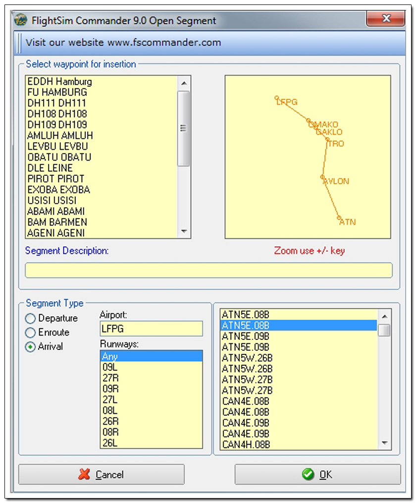Select the first CAN4E.08B segment
Screen dimensions: 416x503
click(299, 401)
